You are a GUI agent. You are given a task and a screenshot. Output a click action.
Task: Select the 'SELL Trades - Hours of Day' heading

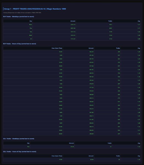pyautogui.click(x=20, y=152)
